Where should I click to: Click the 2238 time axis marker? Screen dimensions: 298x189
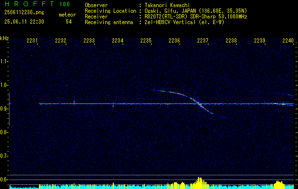pos(231,41)
